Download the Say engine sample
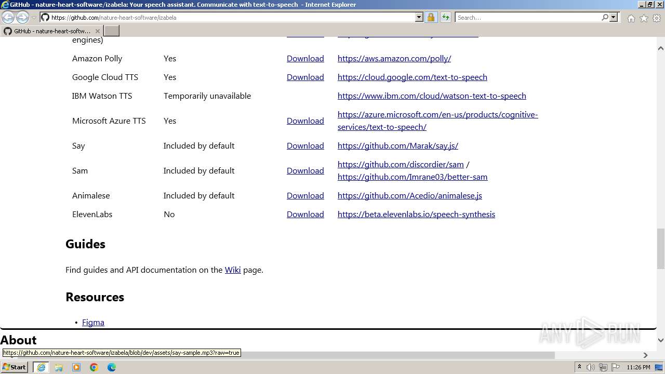665x374 pixels. pos(305,146)
